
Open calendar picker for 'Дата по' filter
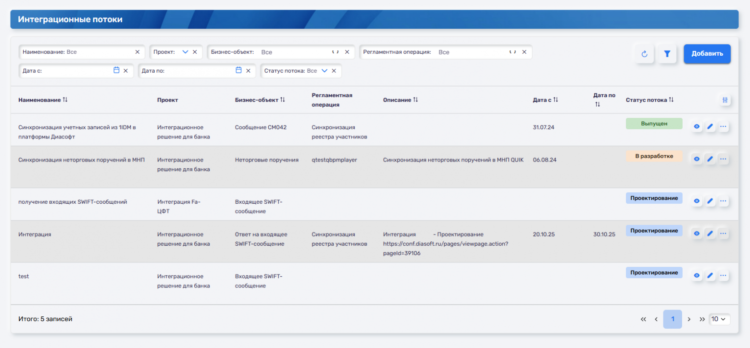pyautogui.click(x=238, y=70)
